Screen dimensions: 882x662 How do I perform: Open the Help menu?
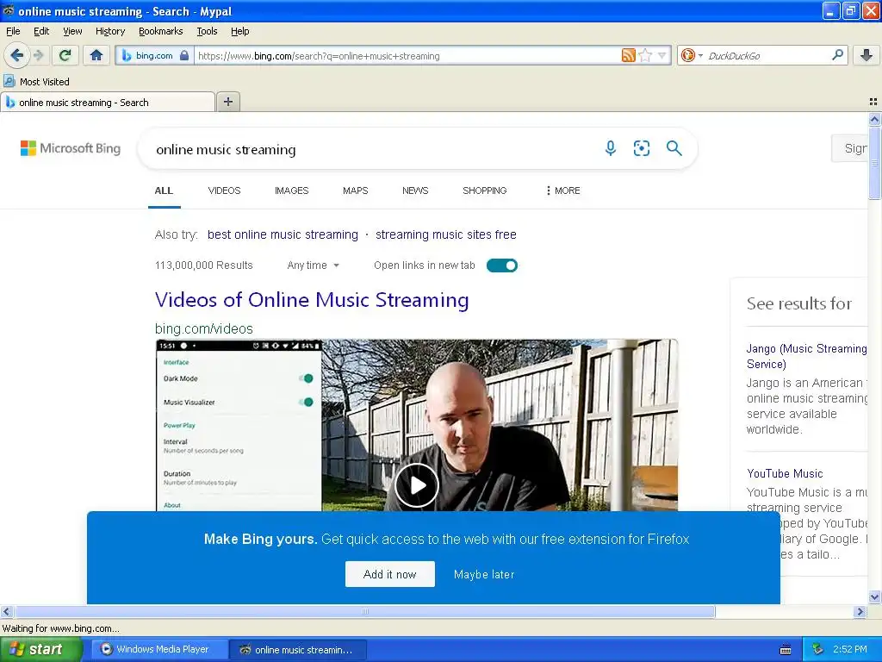239,31
